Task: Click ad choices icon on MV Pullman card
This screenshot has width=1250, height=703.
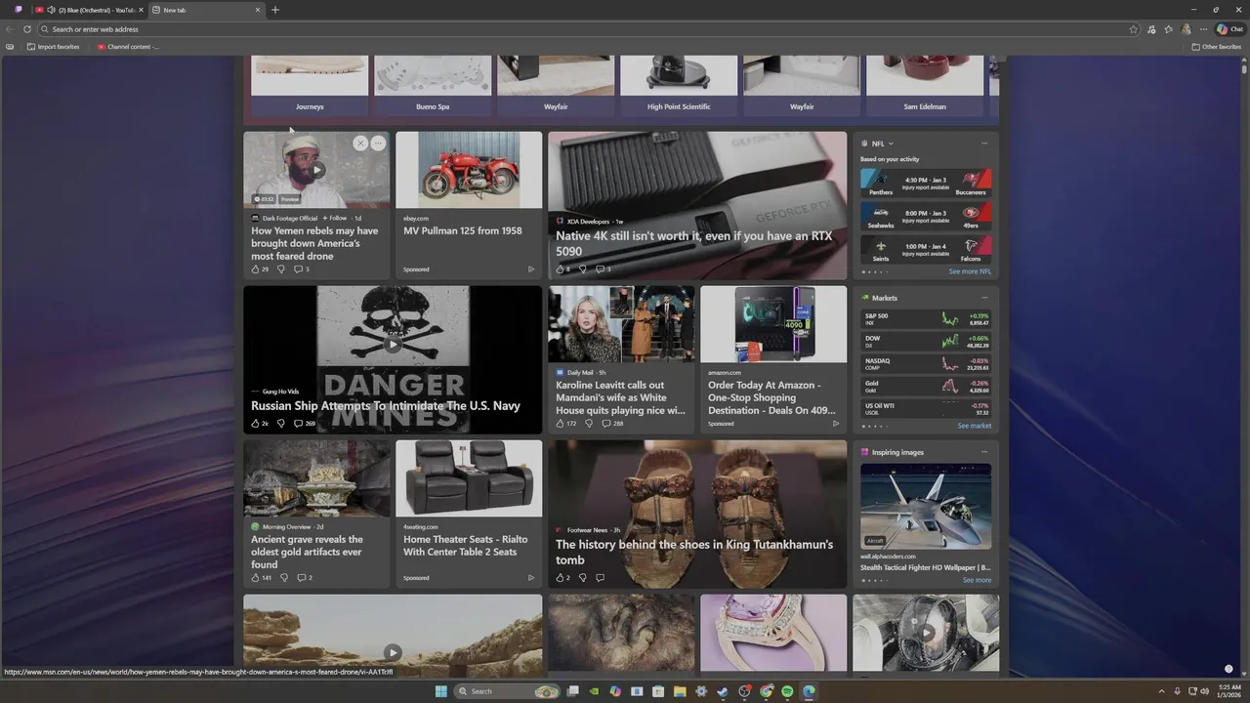Action: 531,269
